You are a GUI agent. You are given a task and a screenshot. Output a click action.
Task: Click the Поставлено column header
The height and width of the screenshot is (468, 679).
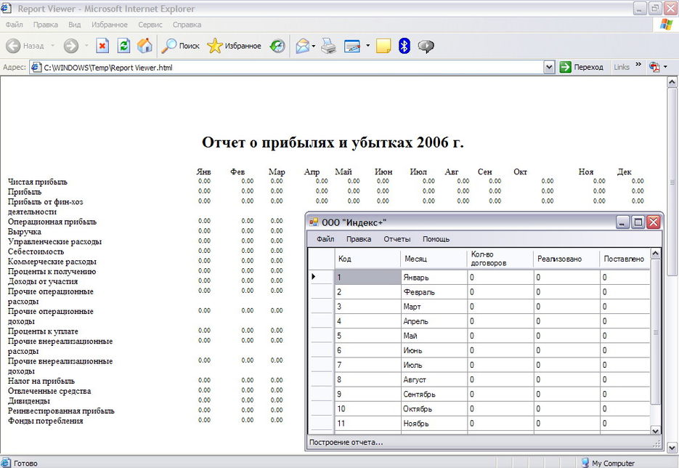pyautogui.click(x=625, y=259)
